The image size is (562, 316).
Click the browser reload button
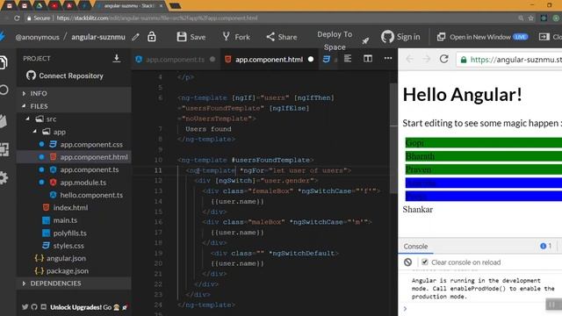tap(17, 18)
